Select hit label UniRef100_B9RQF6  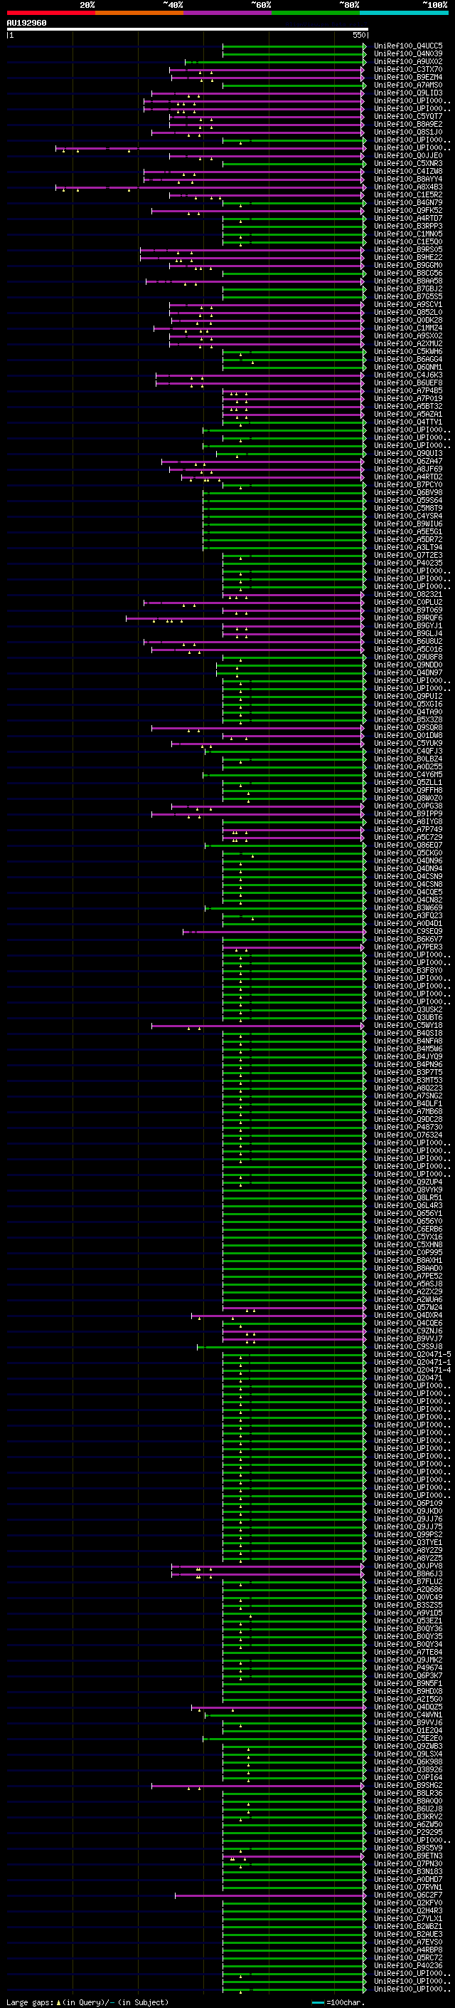tap(407, 618)
